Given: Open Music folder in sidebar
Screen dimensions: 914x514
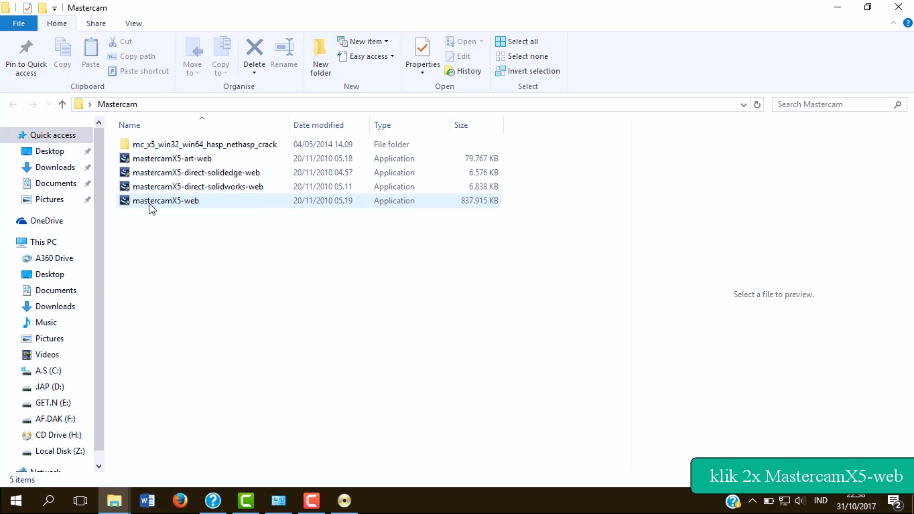Looking at the screenshot, I should point(46,323).
